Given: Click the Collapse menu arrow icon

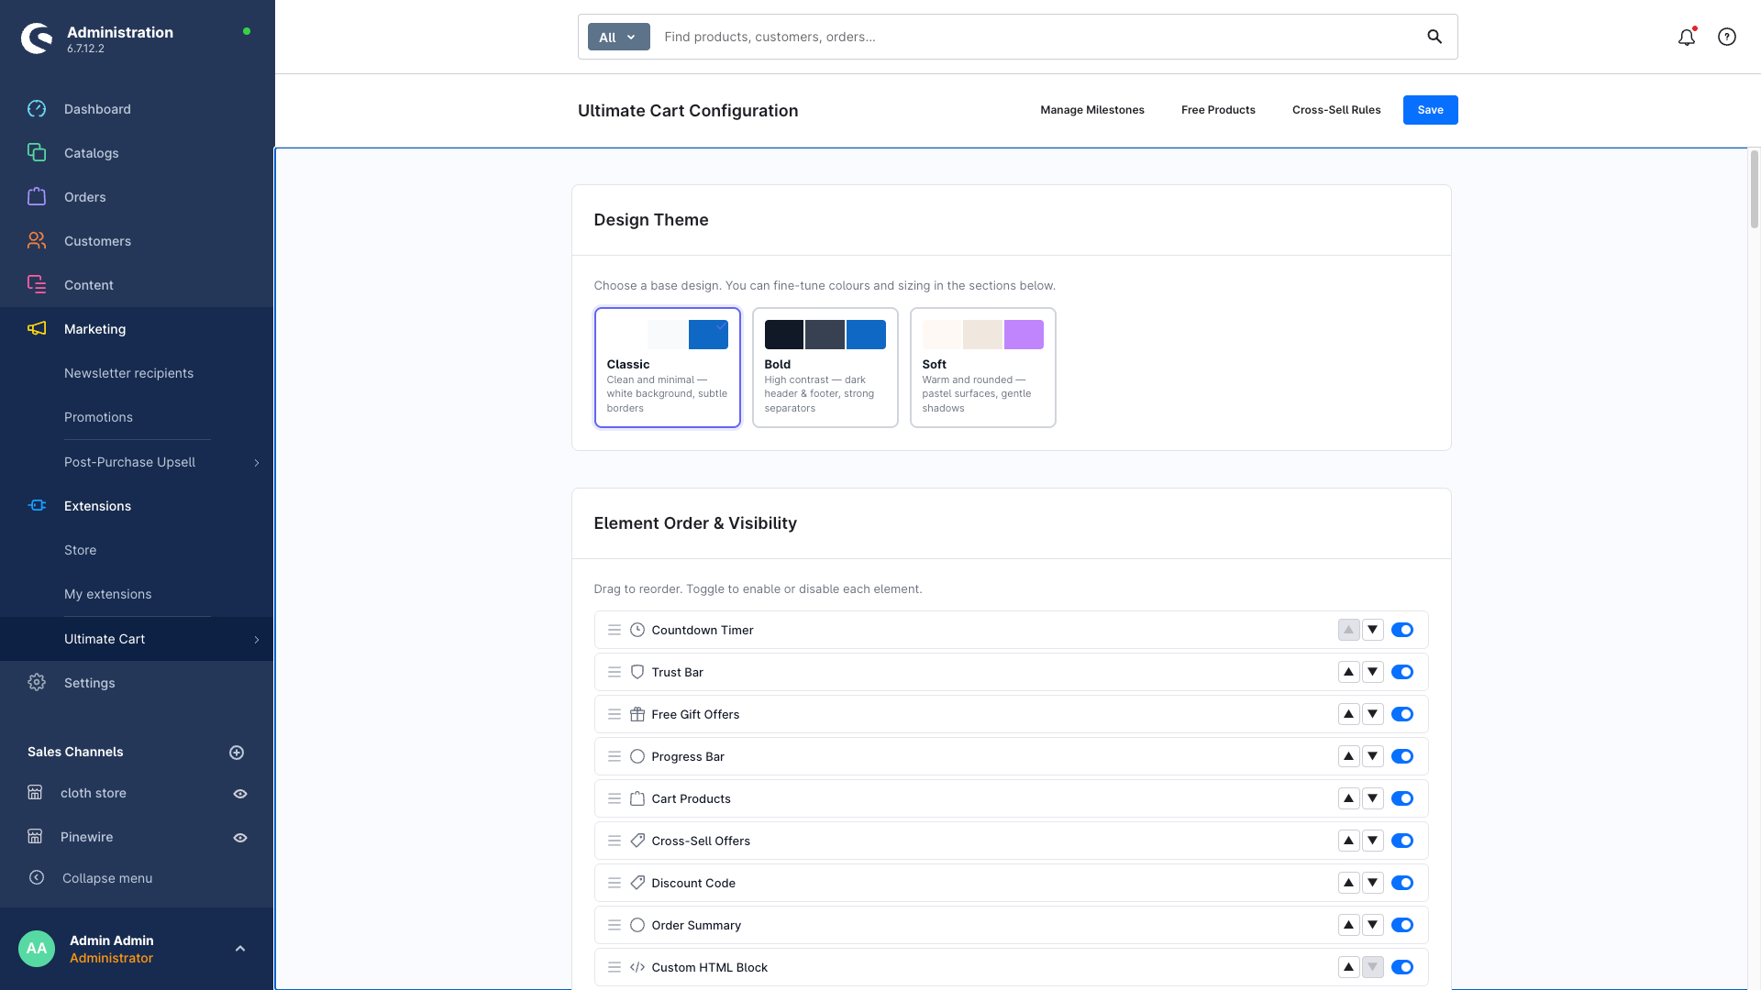Looking at the screenshot, I should [37, 878].
